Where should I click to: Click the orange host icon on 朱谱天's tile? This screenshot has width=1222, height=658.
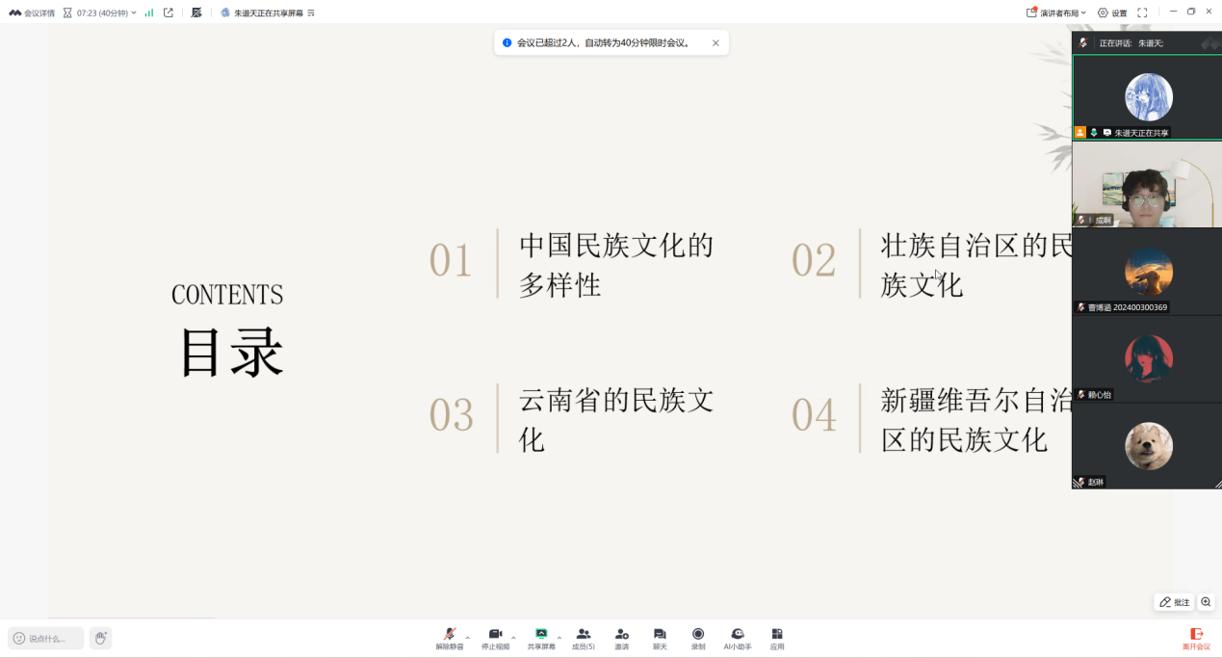tap(1080, 132)
